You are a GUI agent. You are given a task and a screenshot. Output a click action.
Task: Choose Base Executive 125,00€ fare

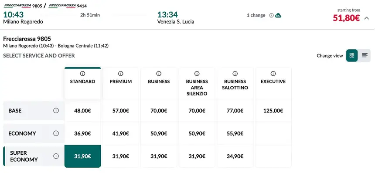pos(273,111)
